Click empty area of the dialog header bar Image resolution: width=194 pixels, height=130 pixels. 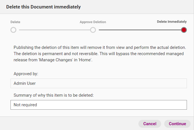136,7
